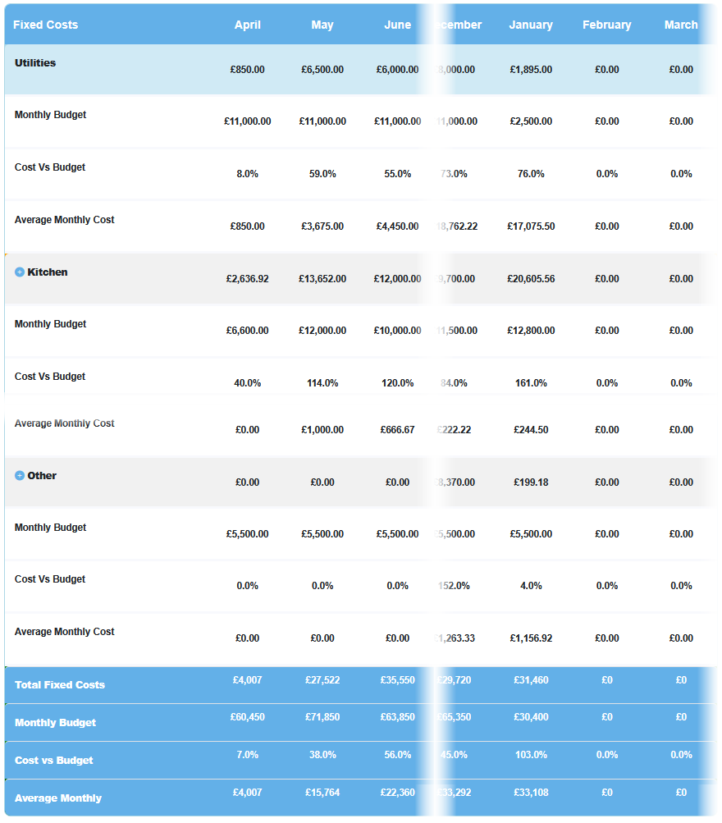Select Kitchen Cost Vs Budget 161.0% cell
The height and width of the screenshot is (823, 722).
pos(531,383)
